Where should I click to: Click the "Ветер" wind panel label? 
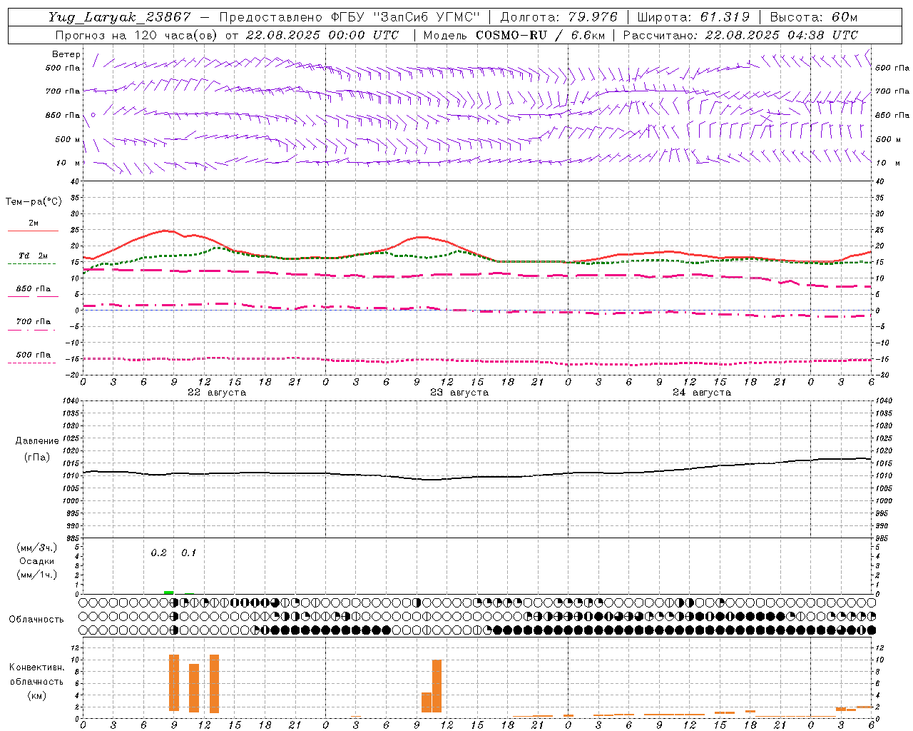coord(66,54)
